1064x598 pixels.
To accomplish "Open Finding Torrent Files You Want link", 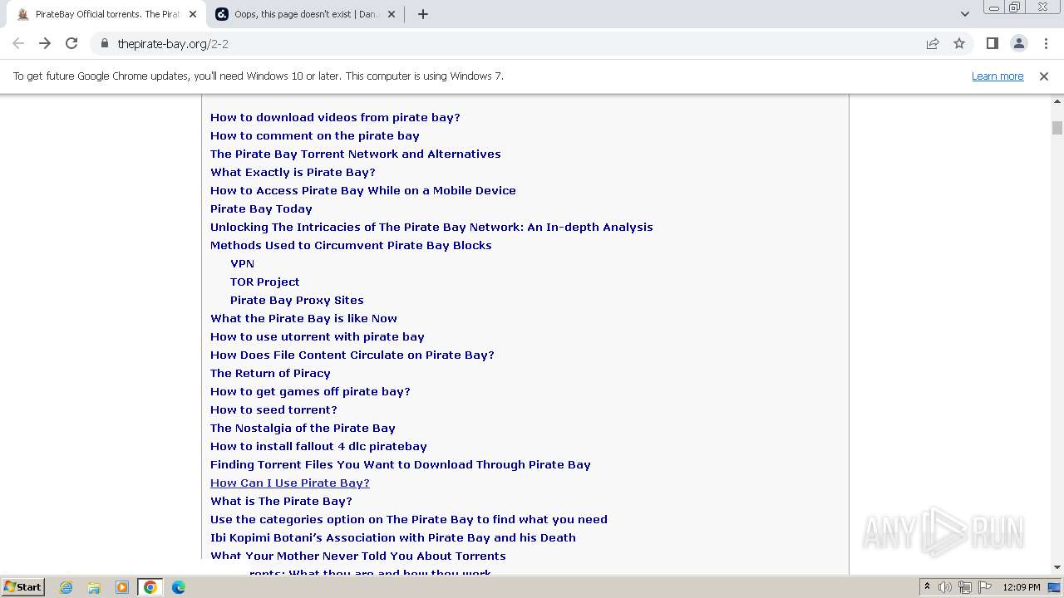I will coord(401,464).
